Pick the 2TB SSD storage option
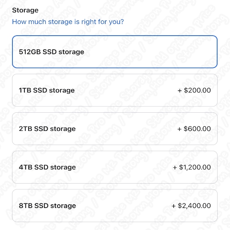230x230 pixels. pyautogui.click(x=115, y=128)
